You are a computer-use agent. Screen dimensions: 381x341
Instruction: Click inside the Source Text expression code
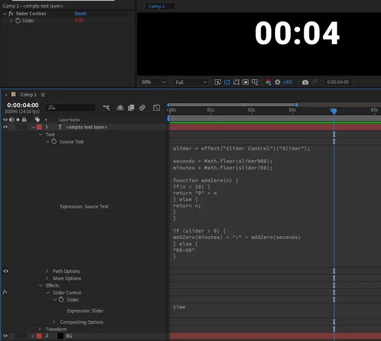[x=241, y=202]
